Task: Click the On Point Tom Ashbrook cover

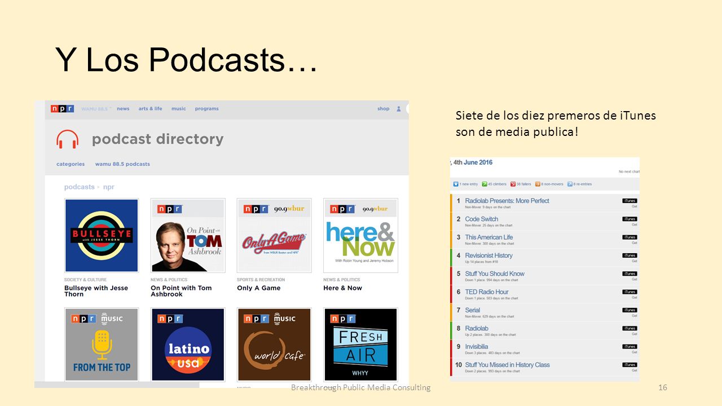Action: (x=188, y=236)
